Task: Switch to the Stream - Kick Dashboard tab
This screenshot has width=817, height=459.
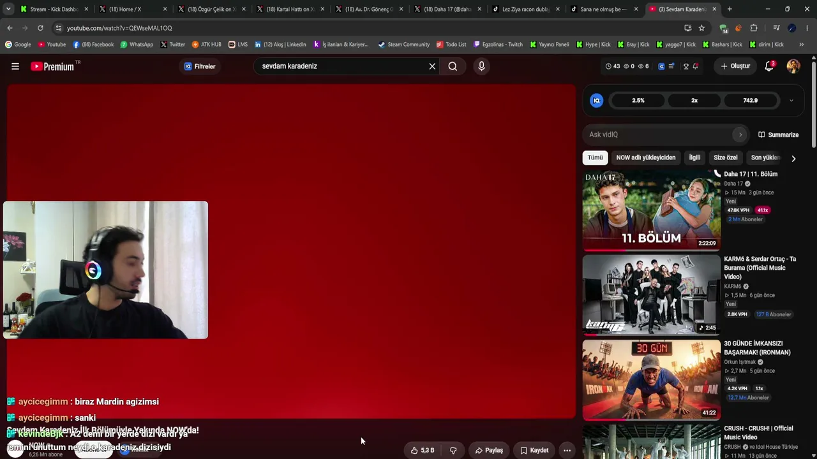Action: pos(54,9)
